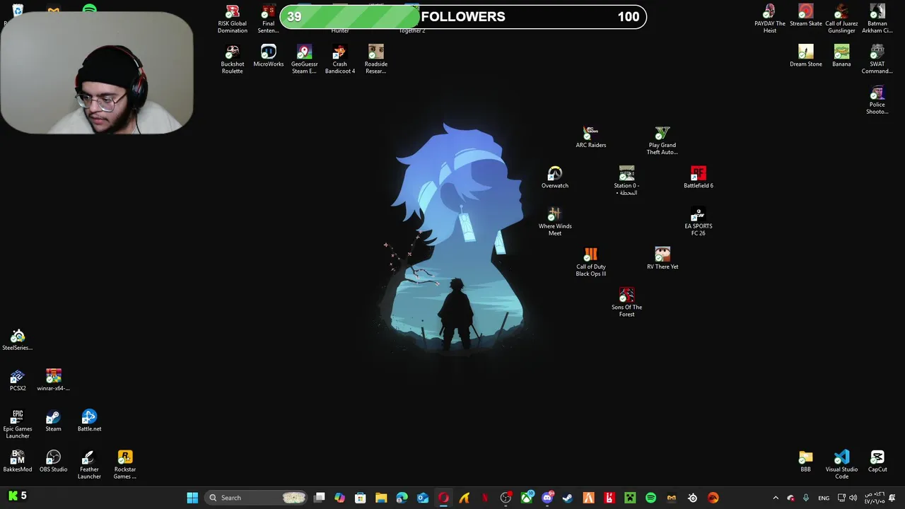Launch RV There Yet desktop icon

tap(662, 259)
